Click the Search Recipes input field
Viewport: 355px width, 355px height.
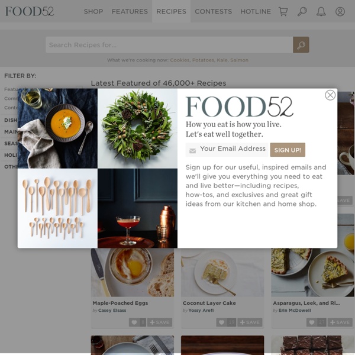169,45
